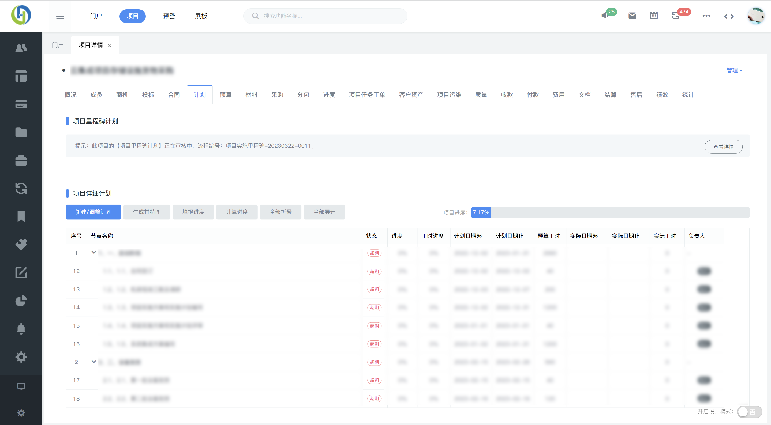The width and height of the screenshot is (771, 425).
Task: Click the 查看详情 button
Action: pos(723,147)
